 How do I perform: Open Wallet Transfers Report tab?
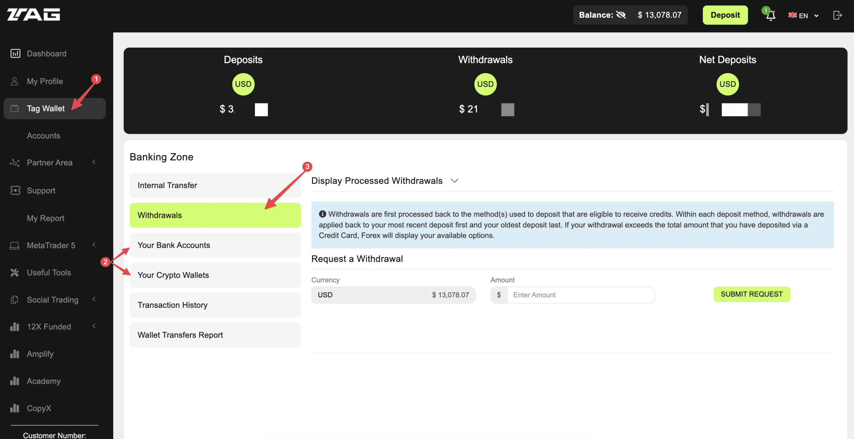click(x=215, y=335)
